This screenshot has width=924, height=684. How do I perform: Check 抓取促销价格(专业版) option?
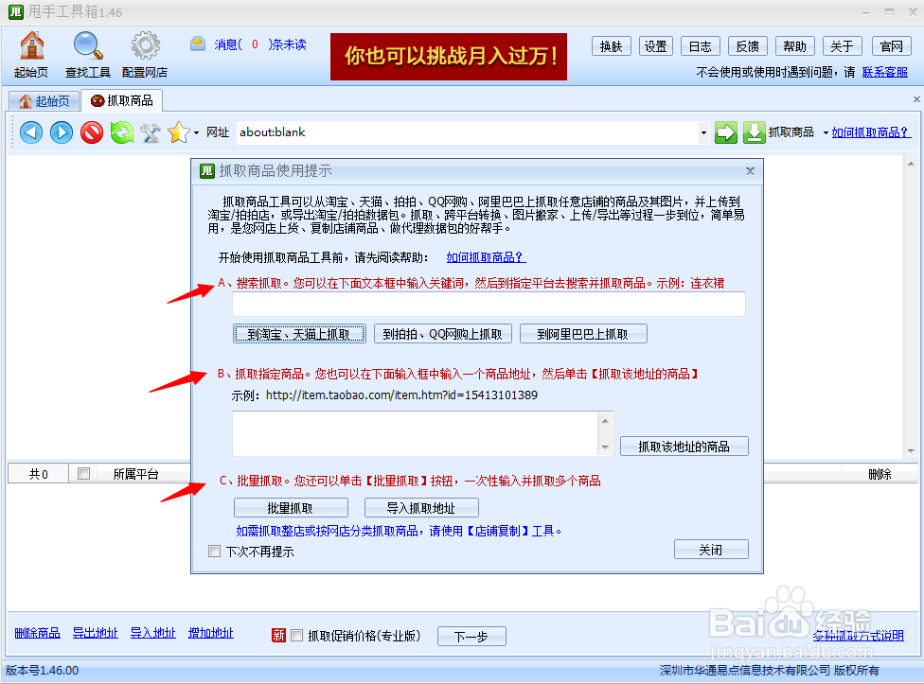pyautogui.click(x=296, y=635)
